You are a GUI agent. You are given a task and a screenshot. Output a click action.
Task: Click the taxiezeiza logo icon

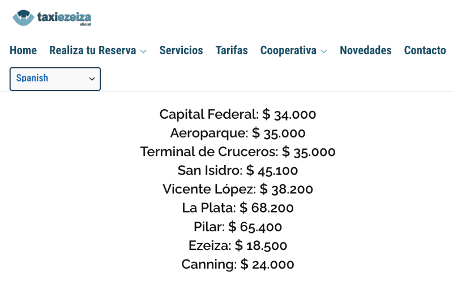click(23, 18)
